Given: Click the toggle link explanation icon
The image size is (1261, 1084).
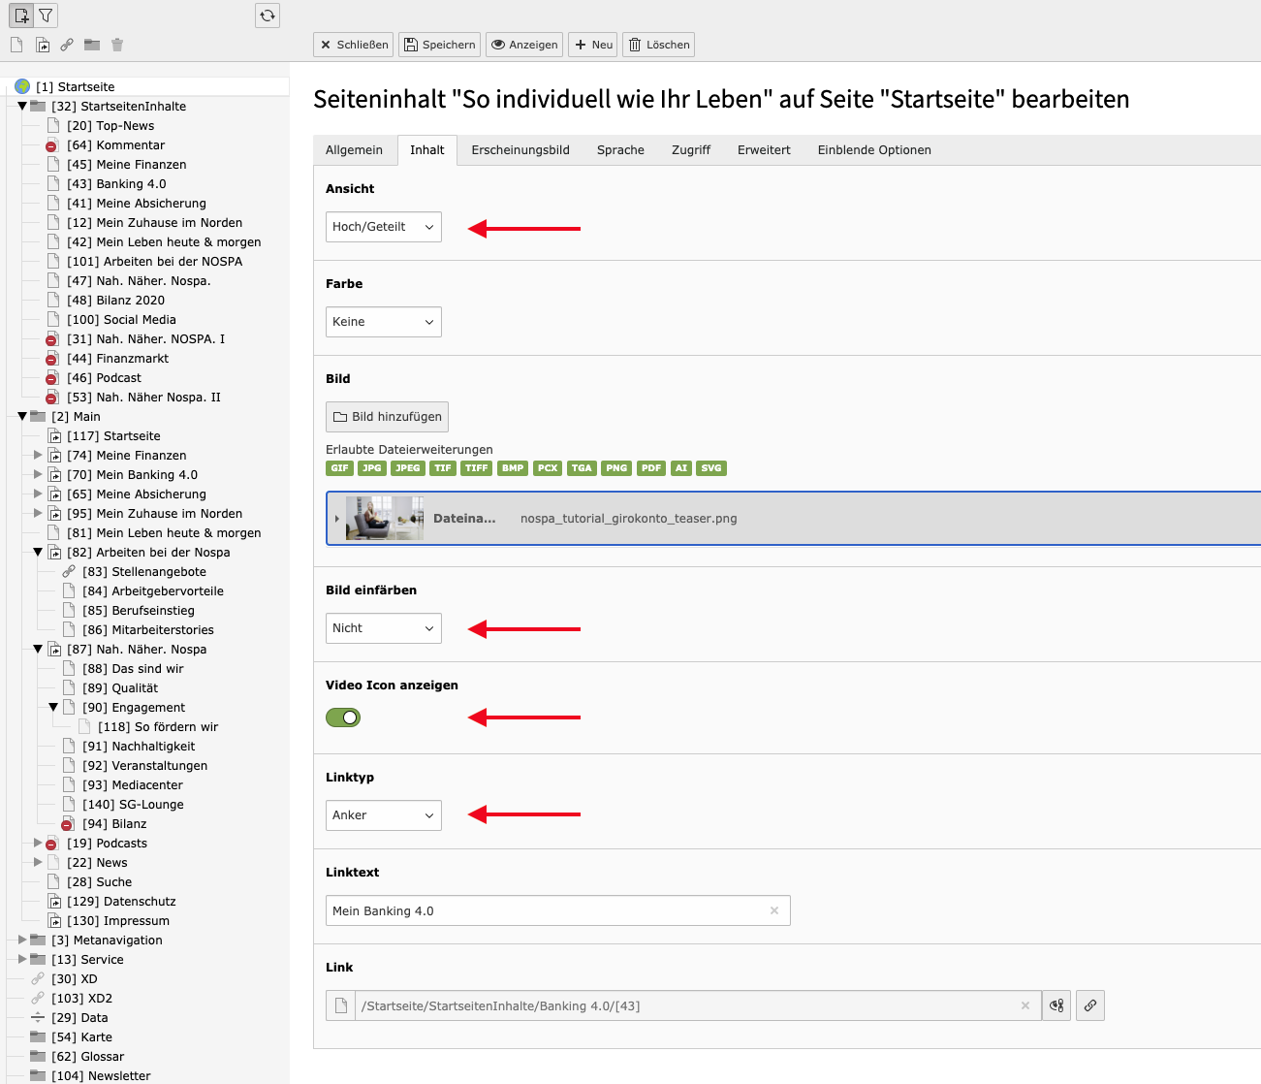Looking at the screenshot, I should point(1056,1005).
